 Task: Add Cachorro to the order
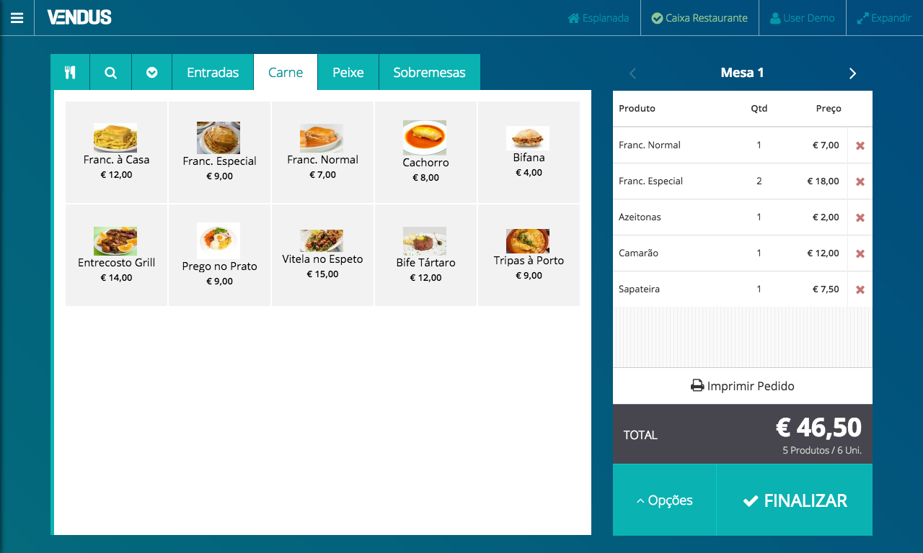click(x=425, y=152)
